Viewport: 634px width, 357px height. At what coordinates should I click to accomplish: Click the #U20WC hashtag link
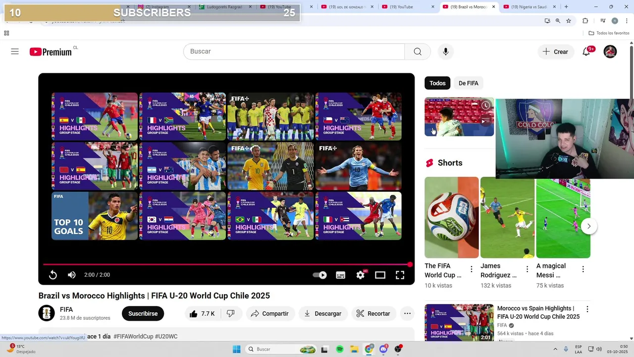pyautogui.click(x=166, y=336)
